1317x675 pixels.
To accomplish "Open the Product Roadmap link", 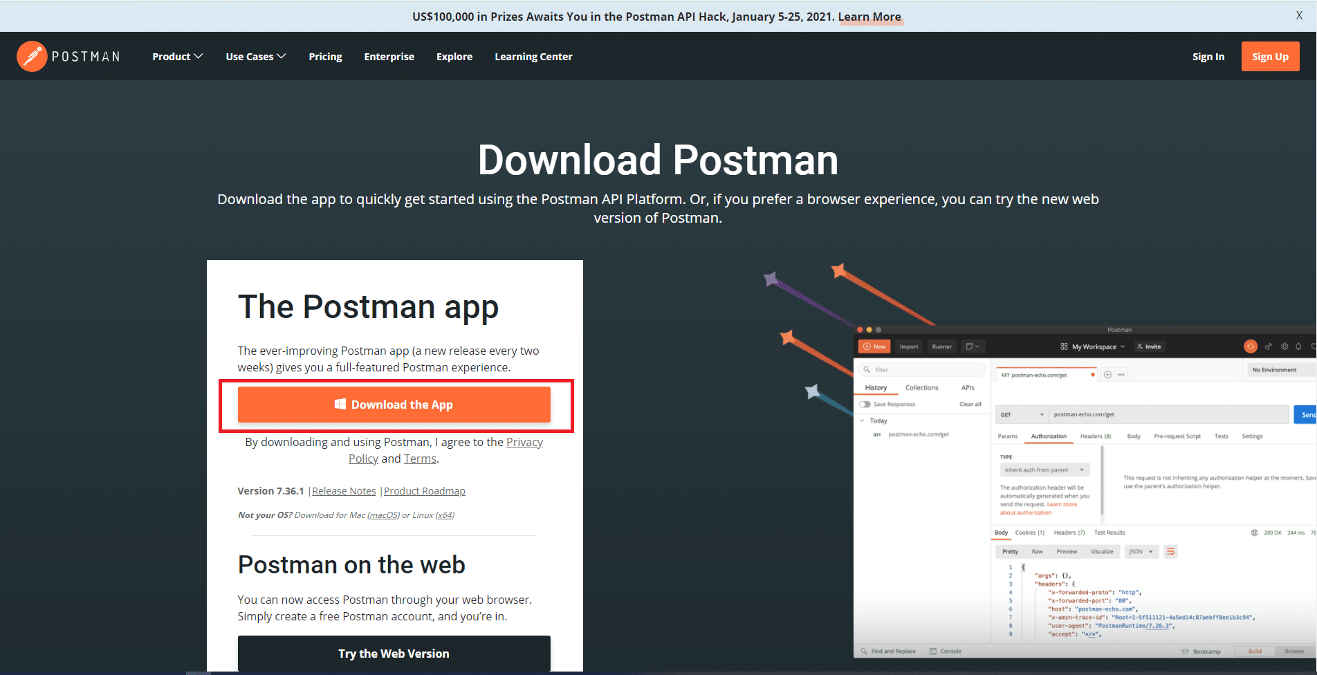I will coord(425,491).
